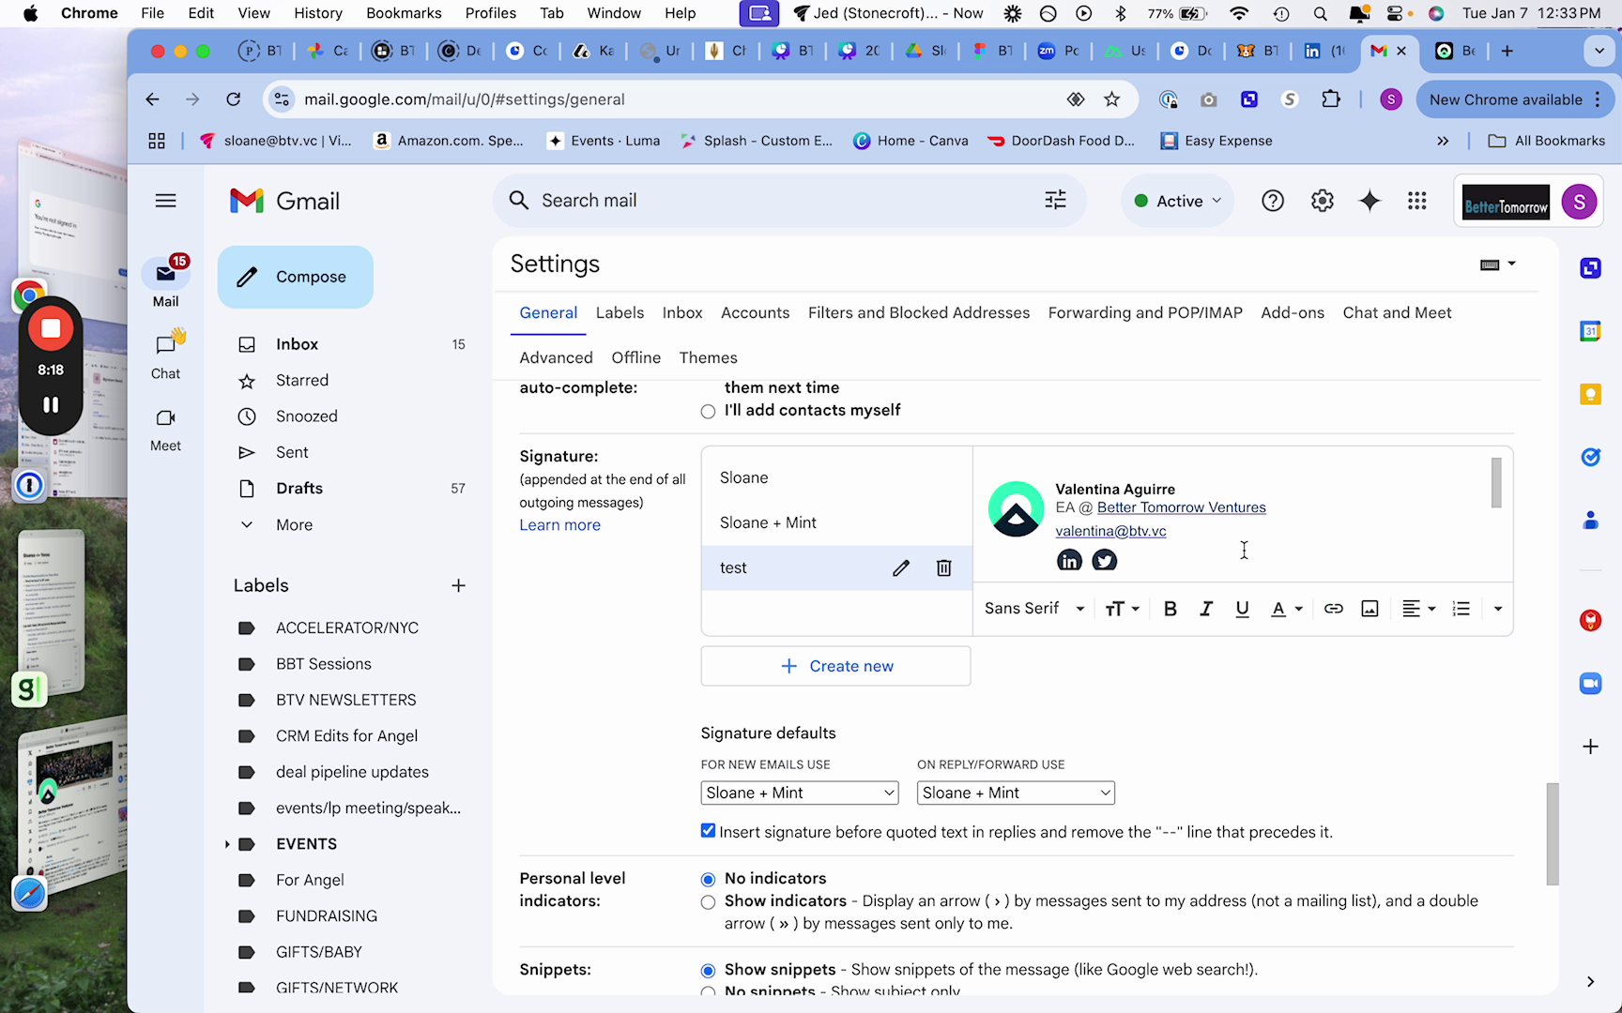Screen dimensions: 1622x1013
Task: Open Gmail settings gear
Action: [x=1322, y=201]
